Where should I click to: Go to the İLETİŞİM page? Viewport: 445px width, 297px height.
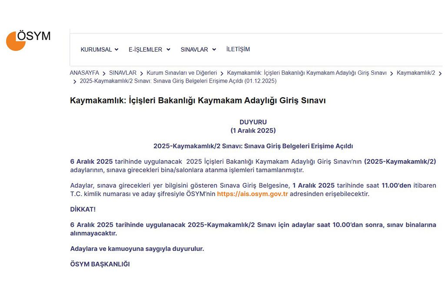(x=238, y=49)
